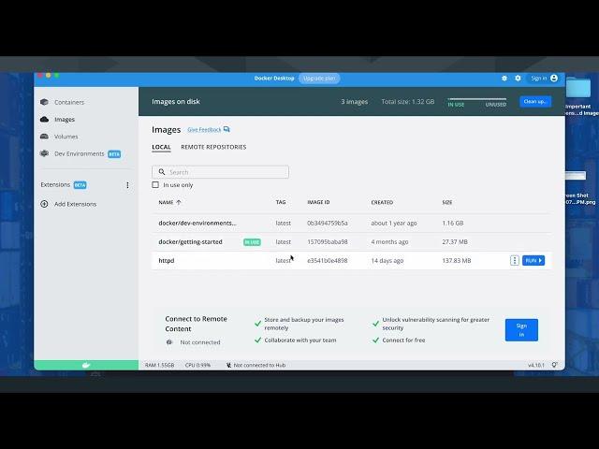This screenshot has height=449, width=599.
Task: Open the Give Feedback link
Action: (x=204, y=130)
